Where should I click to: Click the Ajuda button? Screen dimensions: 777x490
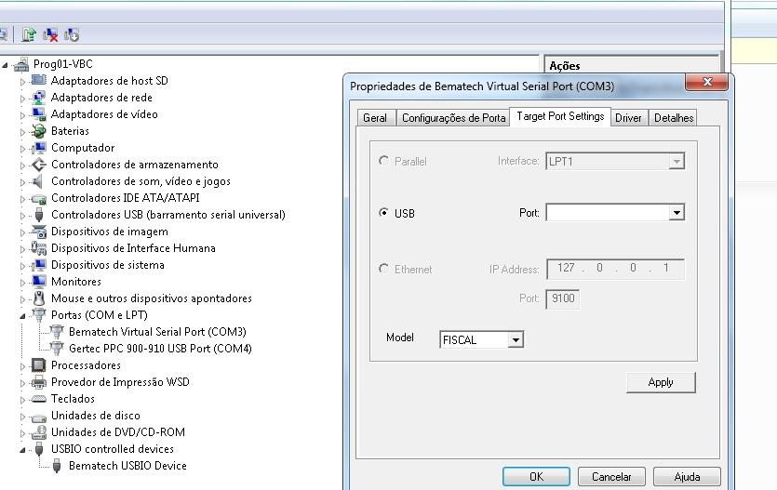687,477
